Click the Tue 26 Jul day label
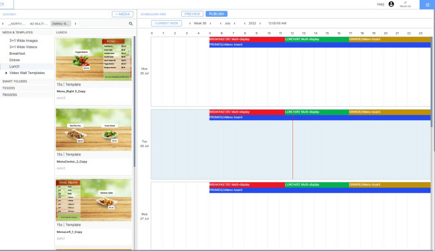This screenshot has height=251, width=435. [x=145, y=144]
